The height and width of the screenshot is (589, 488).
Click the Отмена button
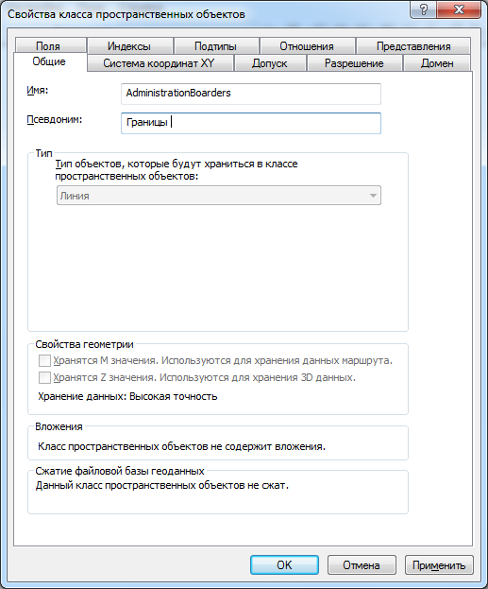coord(362,565)
